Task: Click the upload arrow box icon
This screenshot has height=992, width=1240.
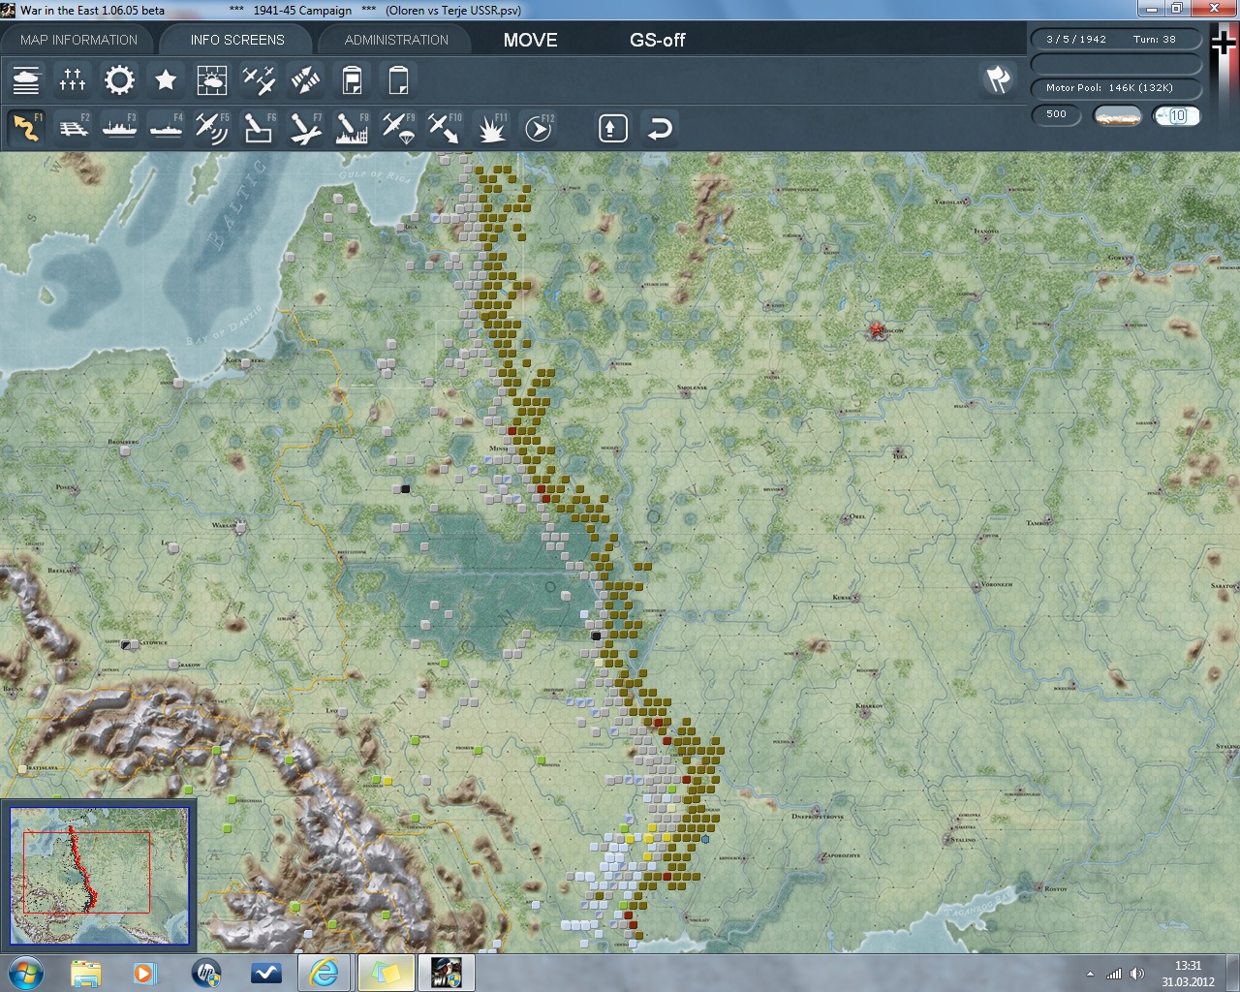Action: pos(613,128)
